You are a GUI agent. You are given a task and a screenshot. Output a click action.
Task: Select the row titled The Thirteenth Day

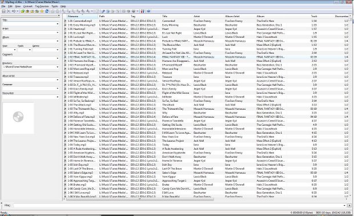click(x=206, y=109)
